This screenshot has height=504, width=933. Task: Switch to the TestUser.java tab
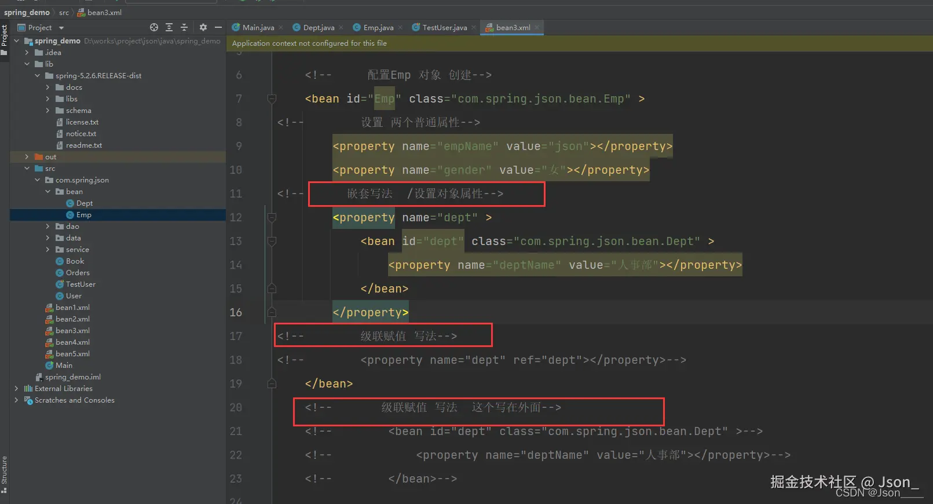[x=444, y=27]
